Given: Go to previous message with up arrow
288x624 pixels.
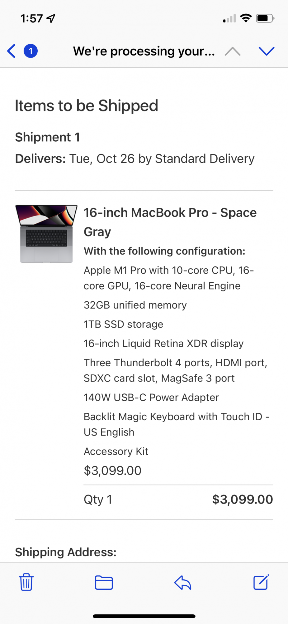Looking at the screenshot, I should (232, 51).
